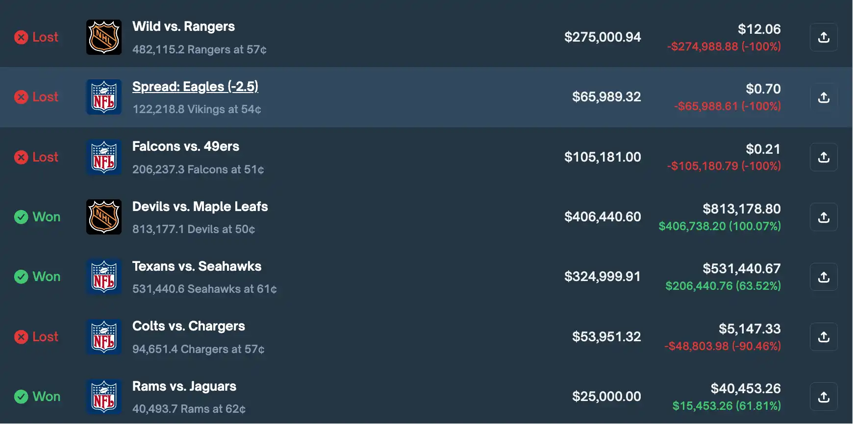Select the $813,178.80 payout value
Screen dimensions: 853x424
coord(742,209)
